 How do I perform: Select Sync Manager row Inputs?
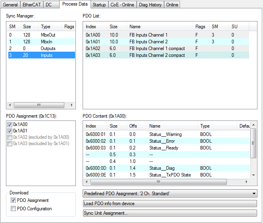[41, 55]
